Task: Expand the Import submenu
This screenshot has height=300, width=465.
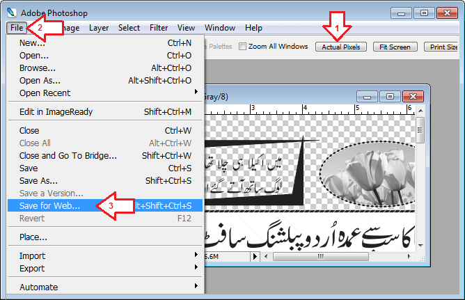Action: click(x=105, y=255)
